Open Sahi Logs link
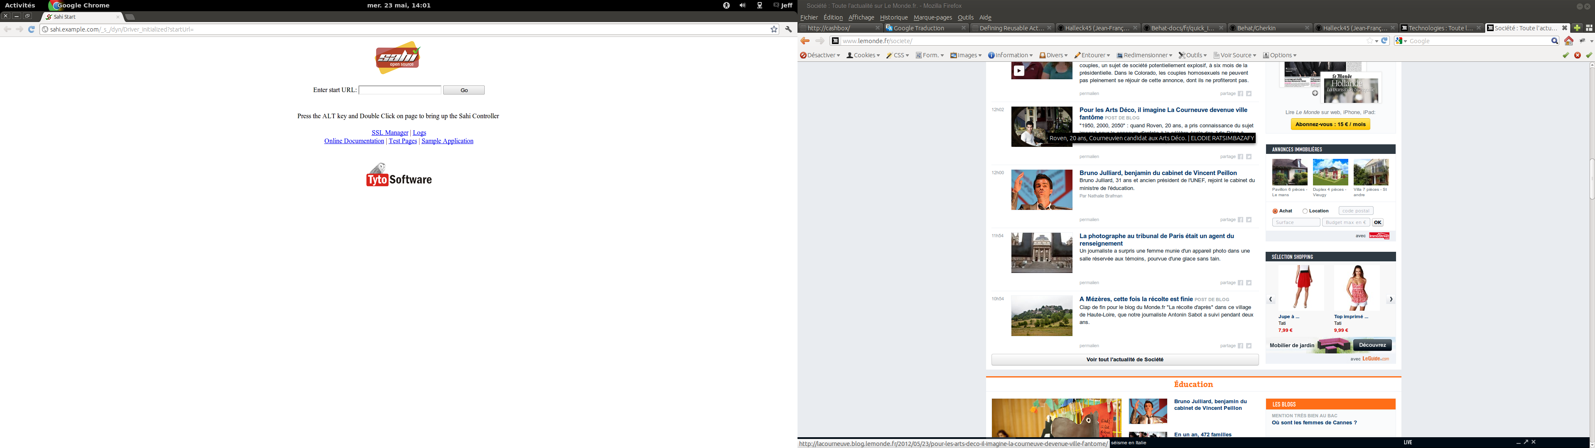This screenshot has width=1595, height=448. 419,132
